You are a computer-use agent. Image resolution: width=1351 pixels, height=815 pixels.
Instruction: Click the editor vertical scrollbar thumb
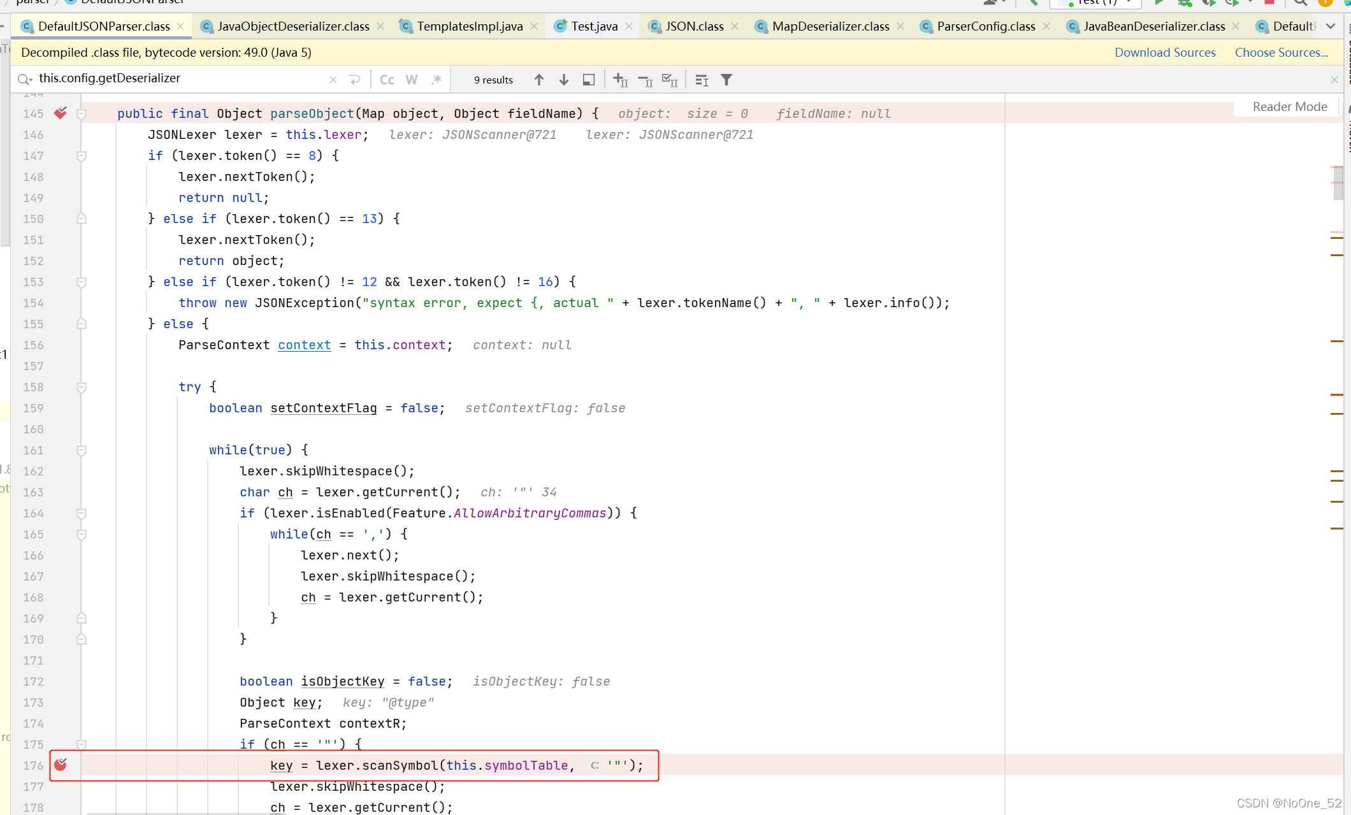(1338, 182)
